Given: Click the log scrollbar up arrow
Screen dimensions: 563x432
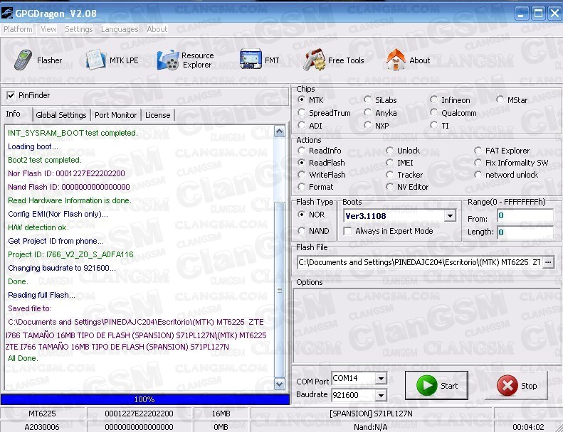Looking at the screenshot, I should pos(279,131).
